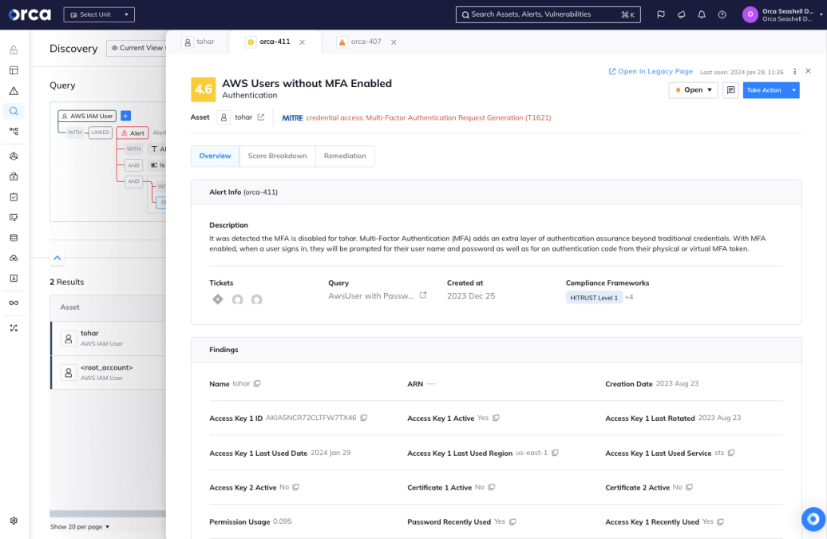This screenshot has width=827, height=539.
Task: Select the Alert node in query
Action: coord(133,133)
